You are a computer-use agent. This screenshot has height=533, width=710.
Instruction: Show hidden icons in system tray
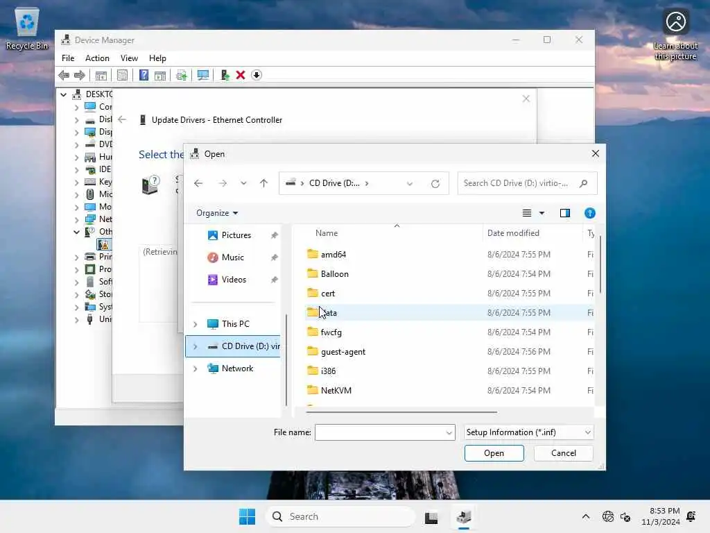585,516
